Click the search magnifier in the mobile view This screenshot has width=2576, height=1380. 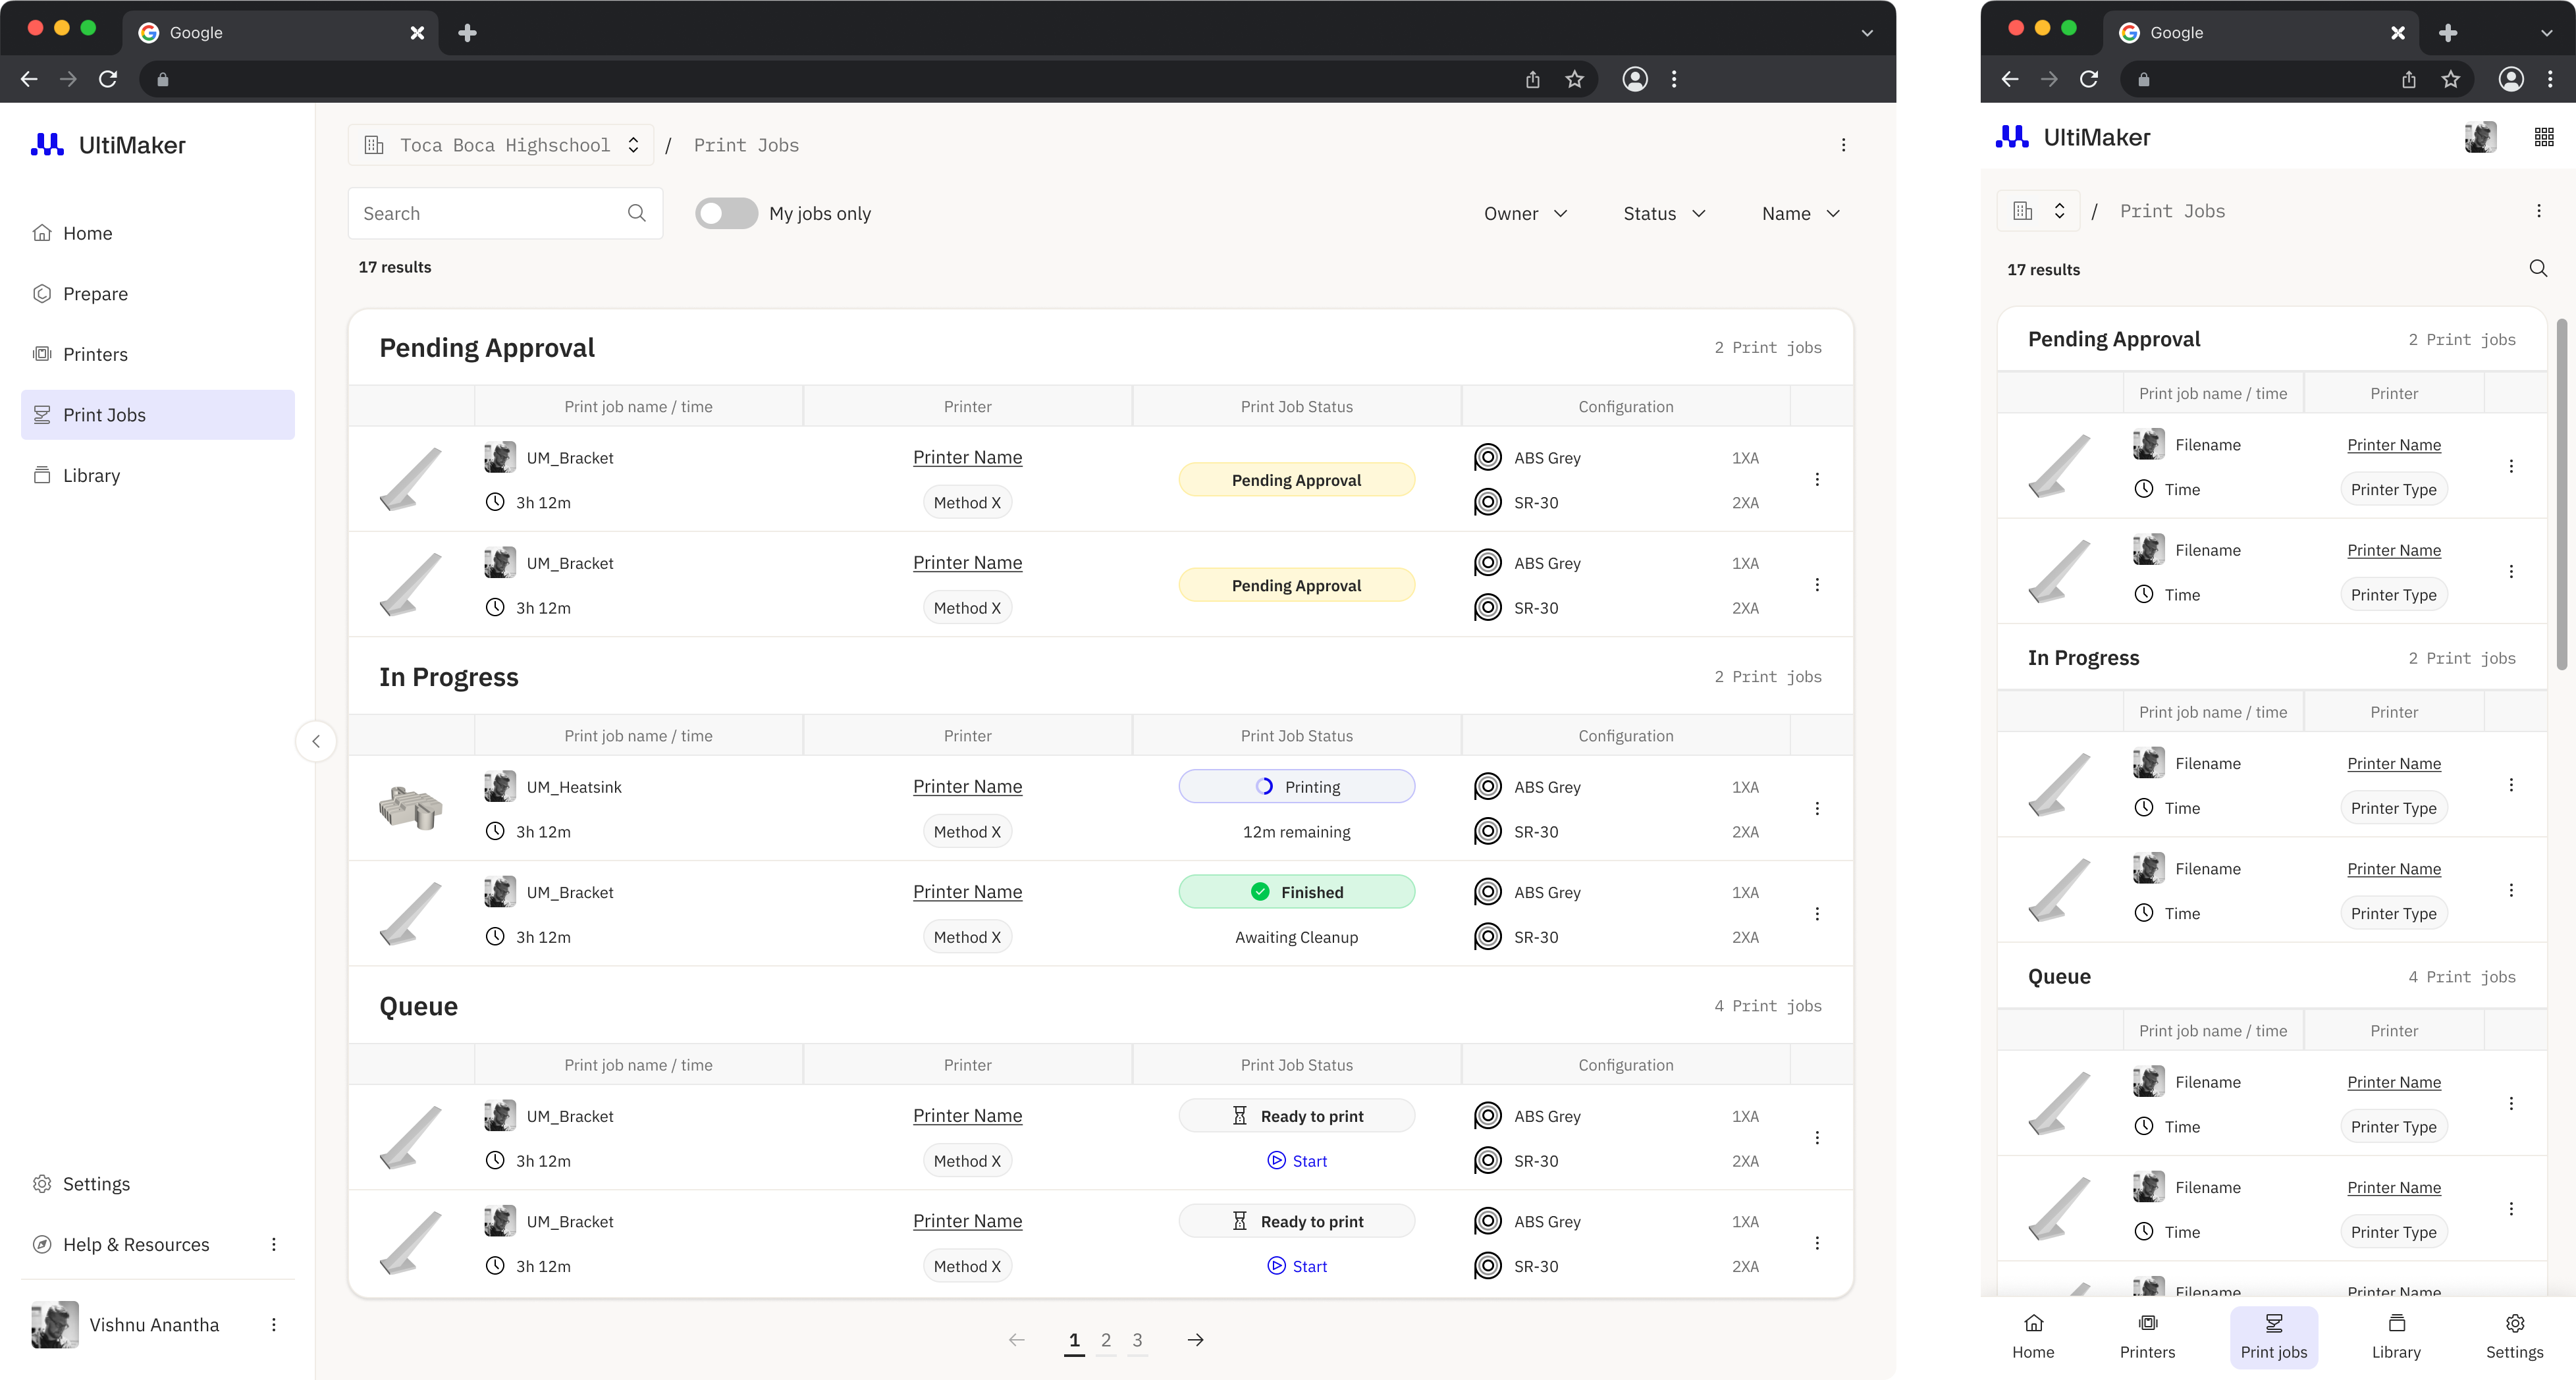pos(2538,268)
